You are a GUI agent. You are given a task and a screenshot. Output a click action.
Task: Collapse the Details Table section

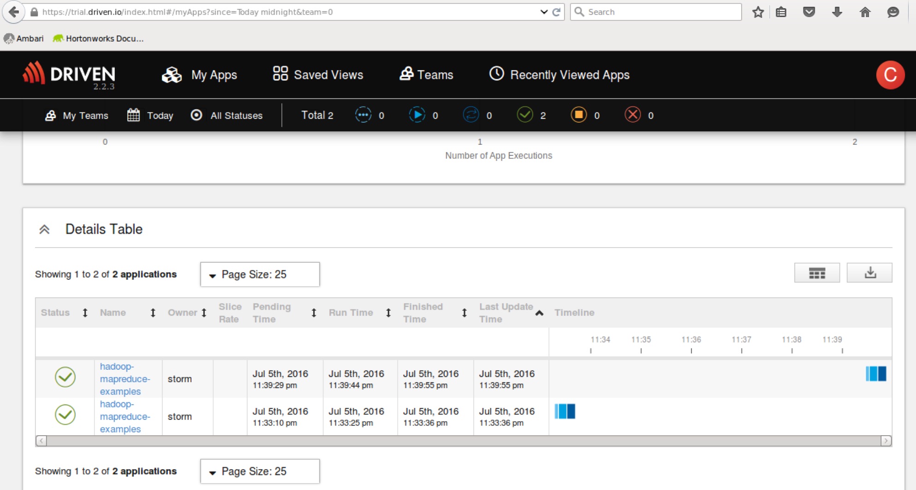tap(45, 229)
